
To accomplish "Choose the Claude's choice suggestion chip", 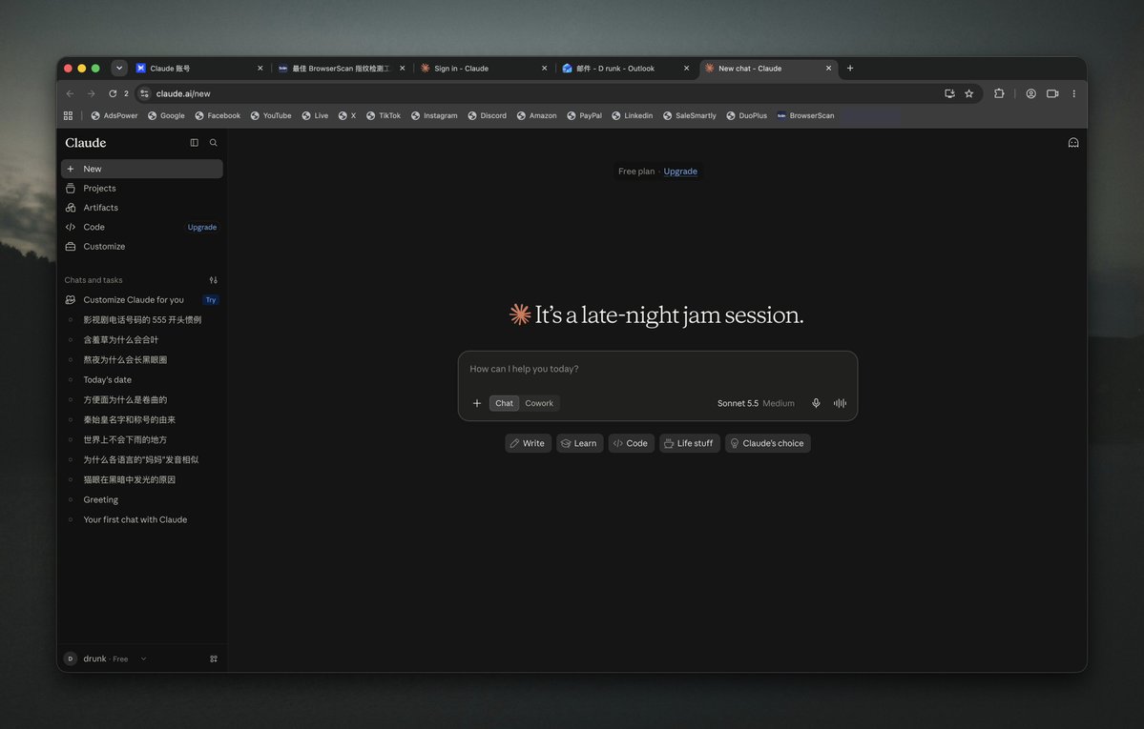I will 767,443.
